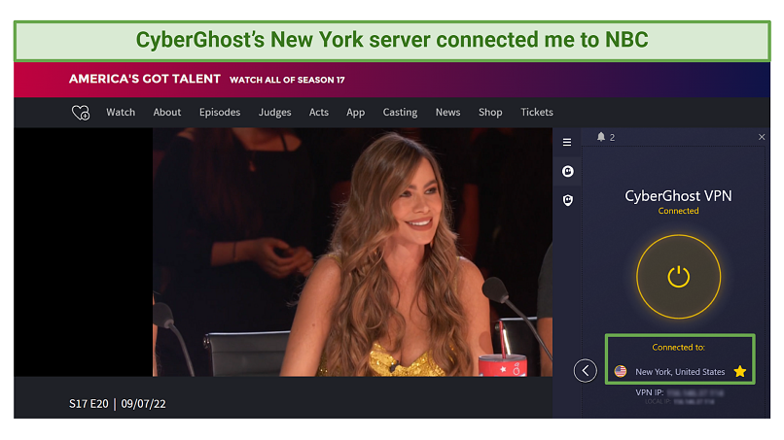
Task: Toggle the VPN power button off
Action: click(679, 277)
